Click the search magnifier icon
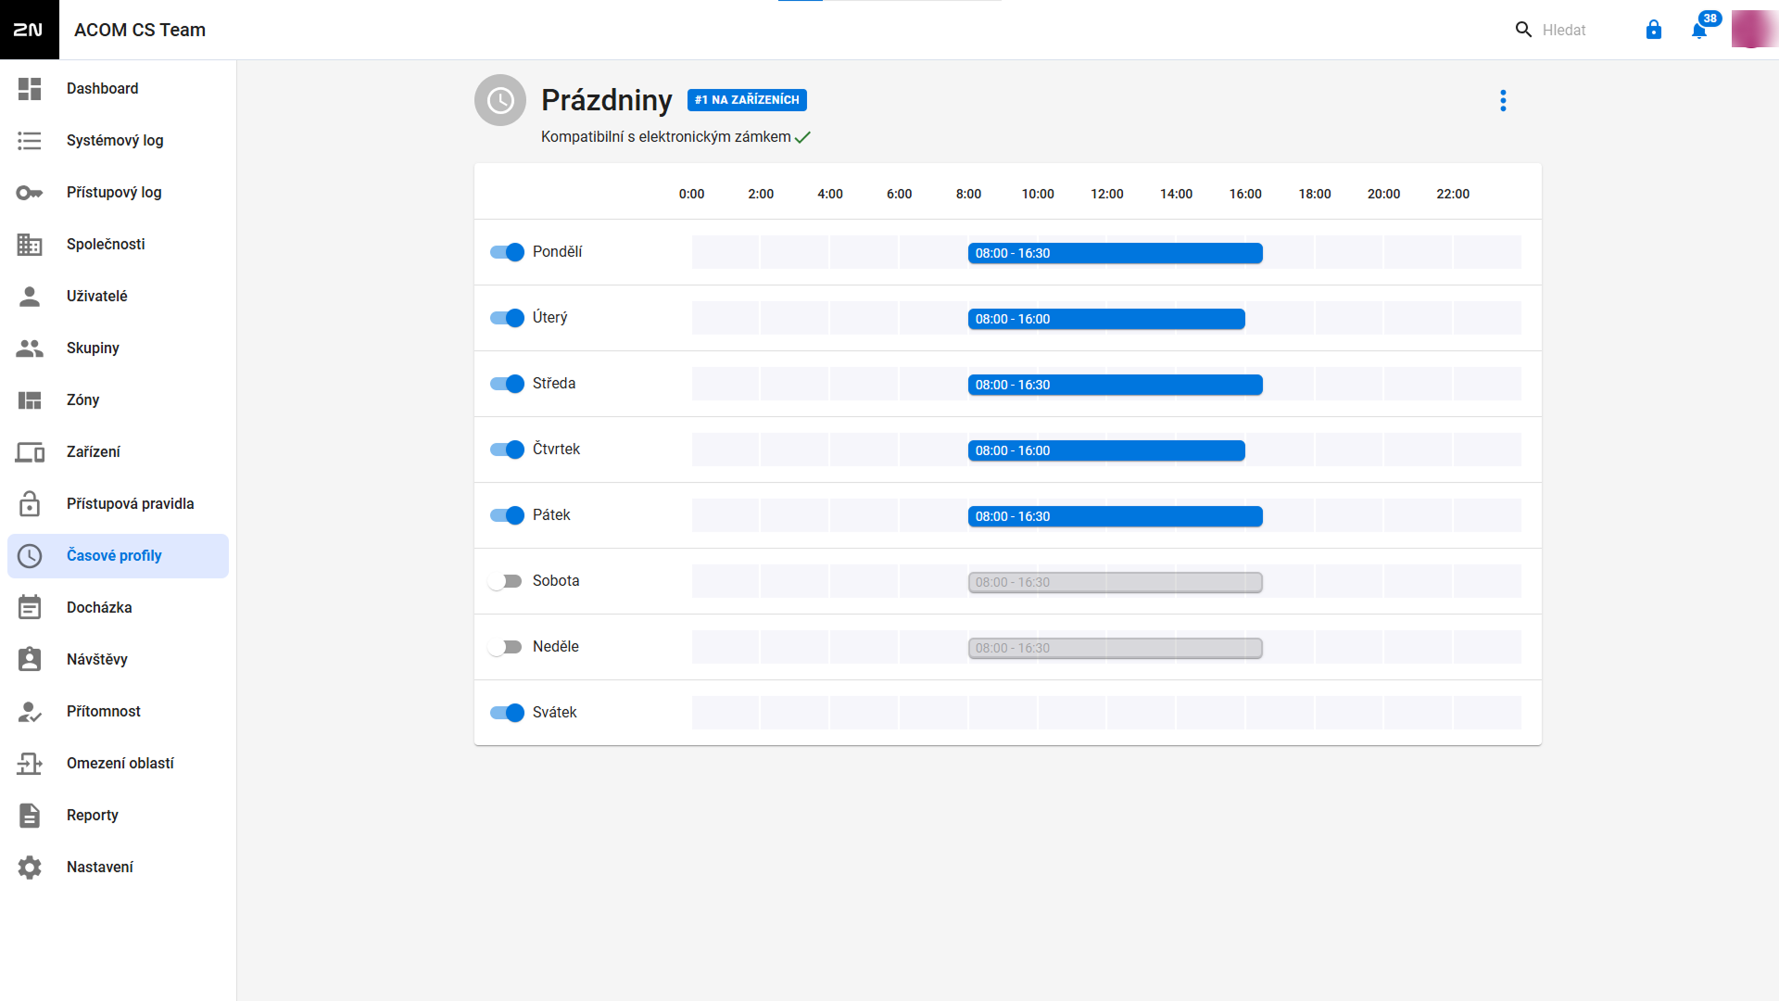The height and width of the screenshot is (1001, 1779). pos(1523,30)
